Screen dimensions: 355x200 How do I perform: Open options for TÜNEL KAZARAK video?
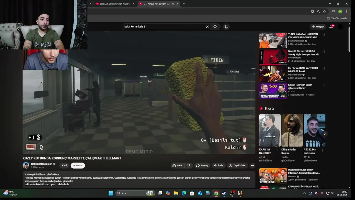coord(324,35)
